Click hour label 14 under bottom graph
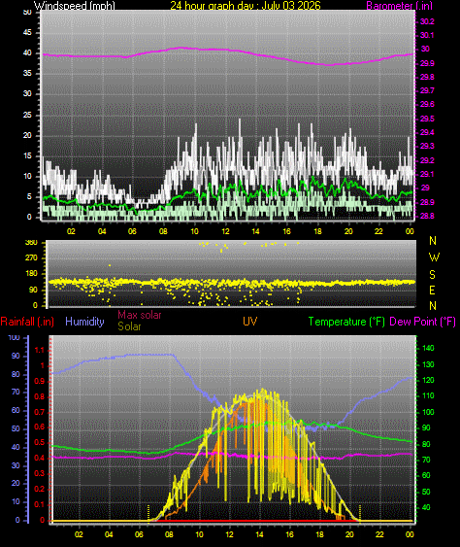This screenshot has height=547, width=460. point(259,534)
